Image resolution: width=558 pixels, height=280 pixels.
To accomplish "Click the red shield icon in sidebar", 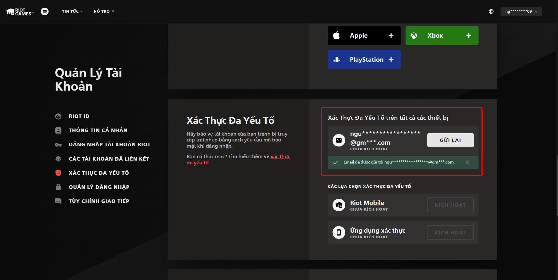I will tap(58, 173).
